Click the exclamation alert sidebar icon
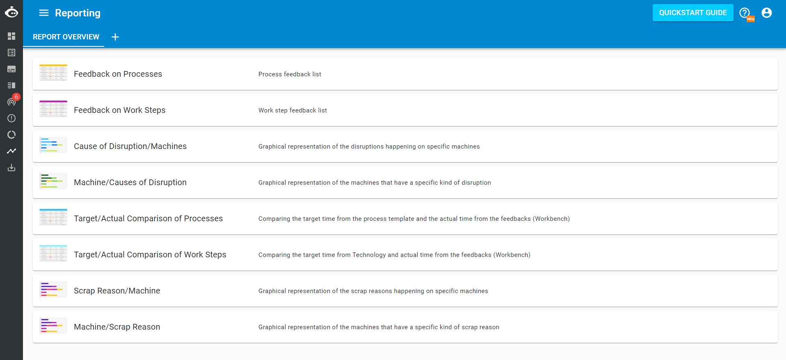This screenshot has width=786, height=360. click(x=11, y=118)
